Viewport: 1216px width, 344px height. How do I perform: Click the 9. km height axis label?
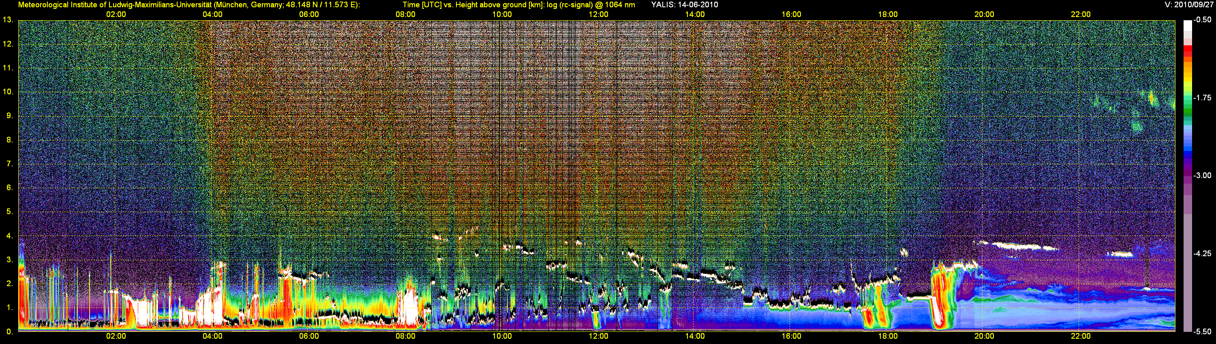[9, 115]
